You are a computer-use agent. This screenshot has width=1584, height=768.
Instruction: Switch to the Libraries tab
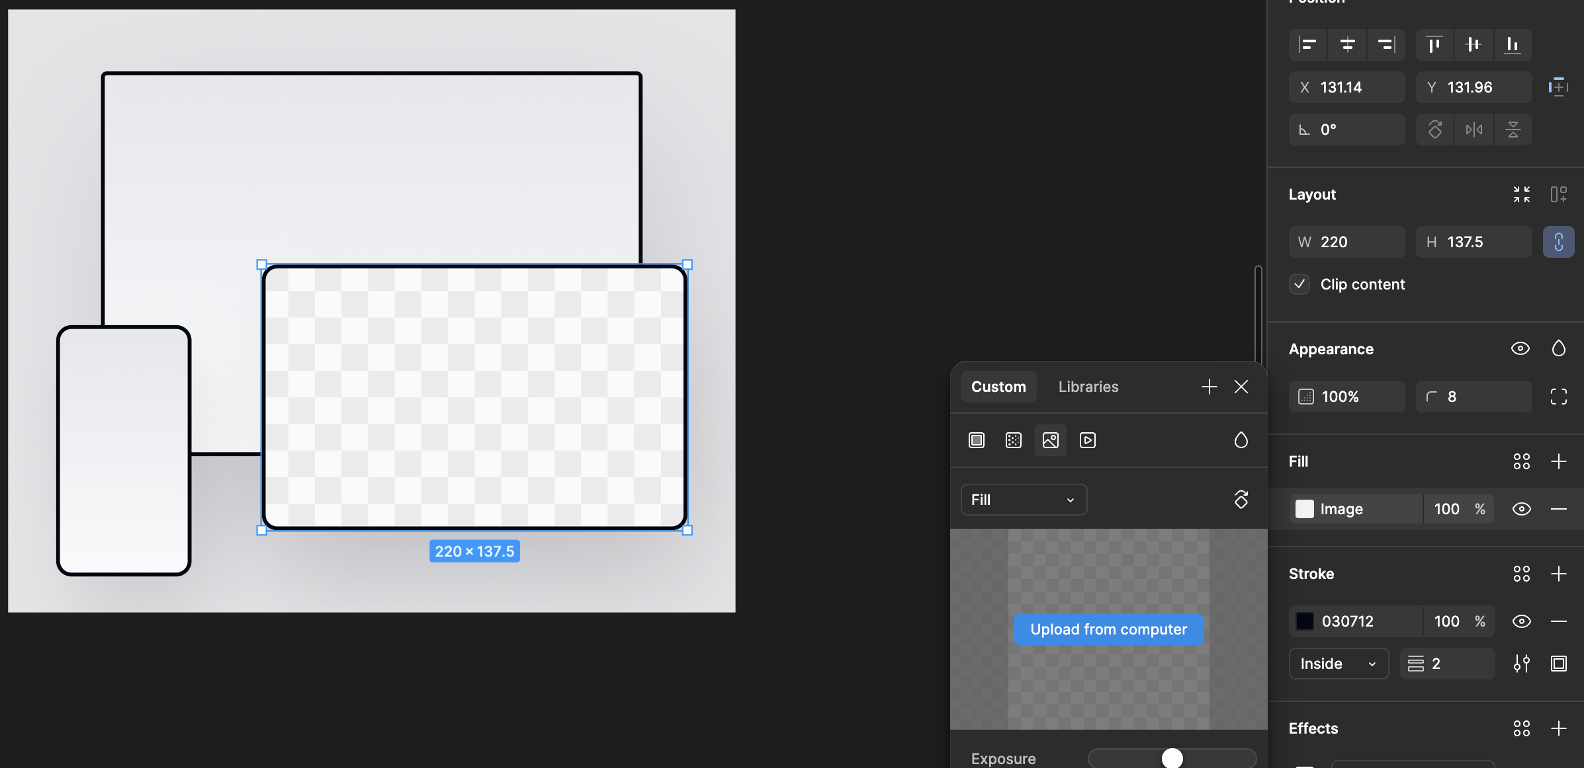click(1088, 387)
